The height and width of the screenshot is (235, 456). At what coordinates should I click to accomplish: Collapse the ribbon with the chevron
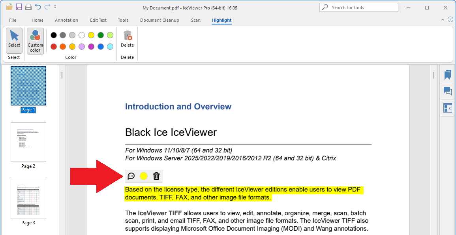443,20
